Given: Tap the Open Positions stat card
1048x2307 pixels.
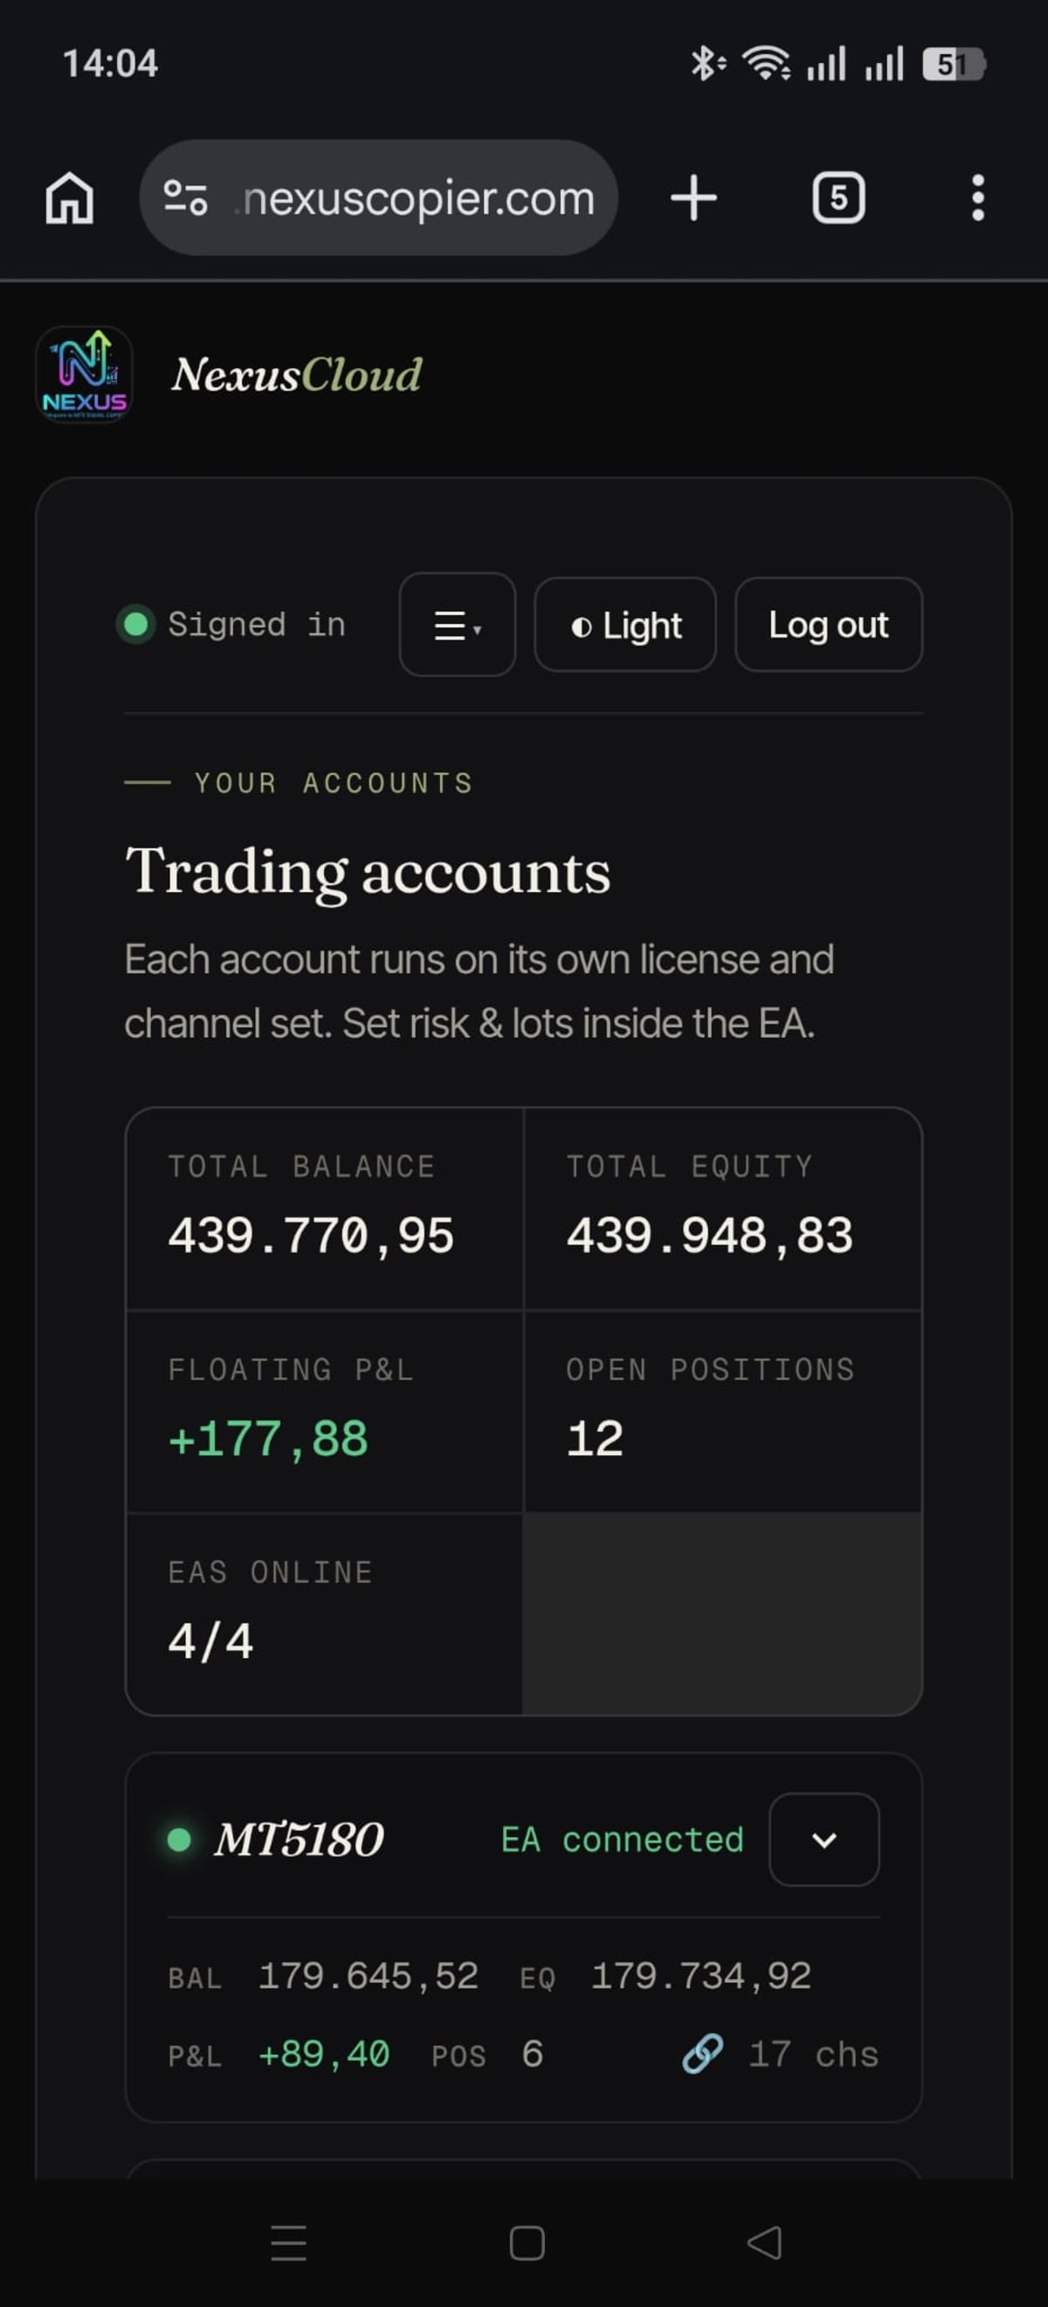Looking at the screenshot, I should coord(723,1411).
